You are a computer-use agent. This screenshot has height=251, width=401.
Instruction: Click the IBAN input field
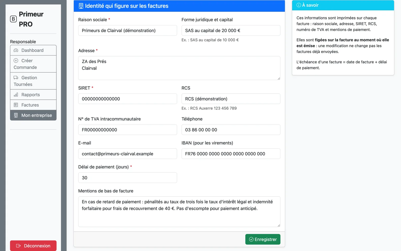tap(231, 154)
